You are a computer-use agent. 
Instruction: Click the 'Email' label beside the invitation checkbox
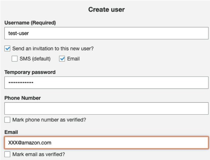[x=73, y=59]
